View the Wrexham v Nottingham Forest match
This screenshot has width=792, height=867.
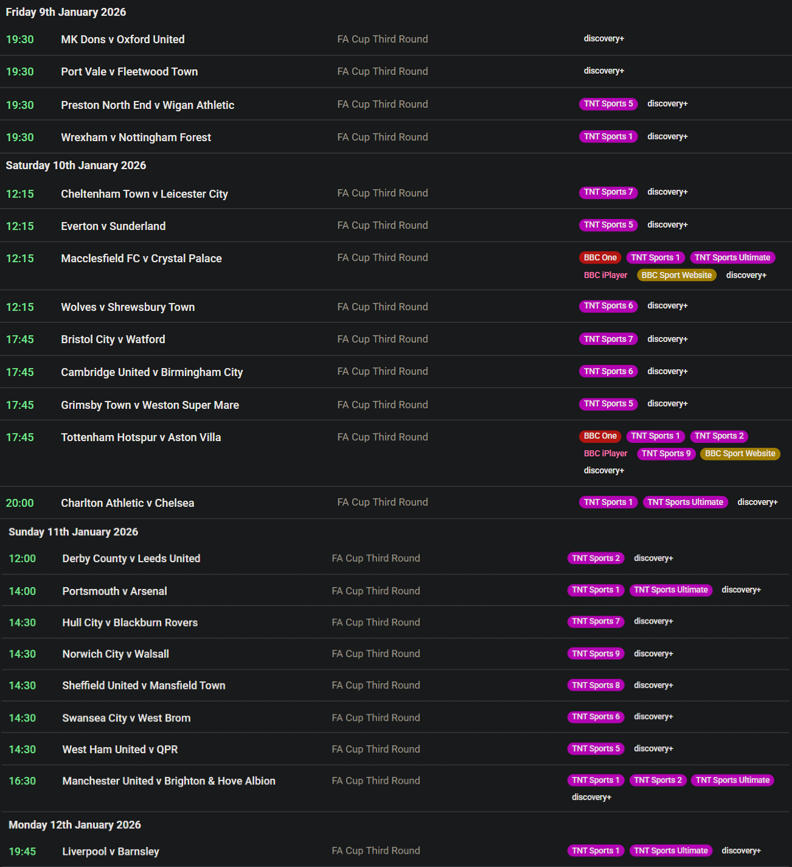point(136,138)
